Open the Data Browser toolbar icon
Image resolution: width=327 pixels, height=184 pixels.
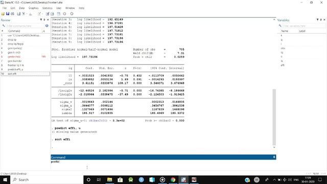(52, 14)
